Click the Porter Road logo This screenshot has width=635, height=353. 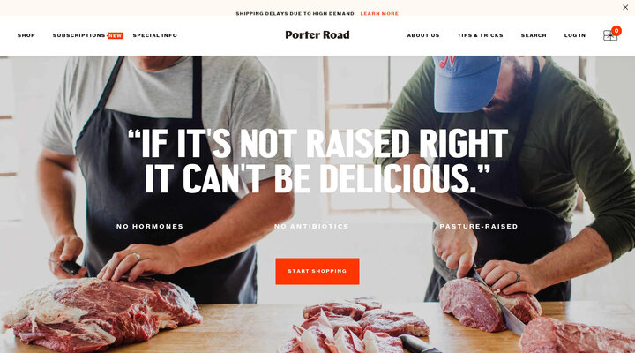[x=317, y=35]
